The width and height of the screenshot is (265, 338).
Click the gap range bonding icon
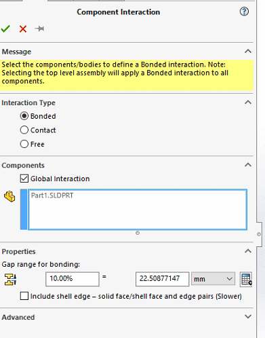[x=10, y=279]
